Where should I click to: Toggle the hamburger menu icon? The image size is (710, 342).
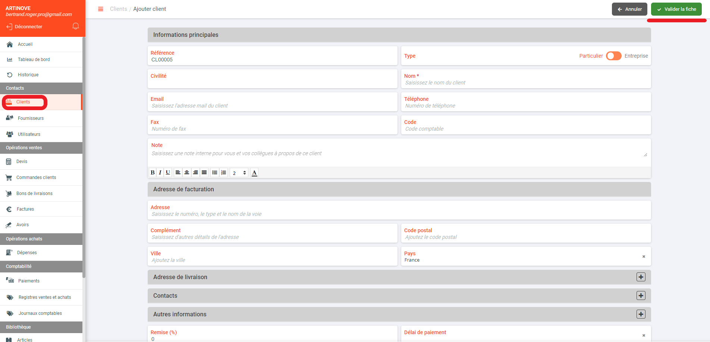click(x=100, y=9)
